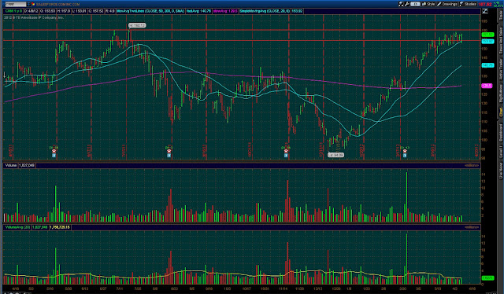Open the D timeframe selector

pos(415,4)
